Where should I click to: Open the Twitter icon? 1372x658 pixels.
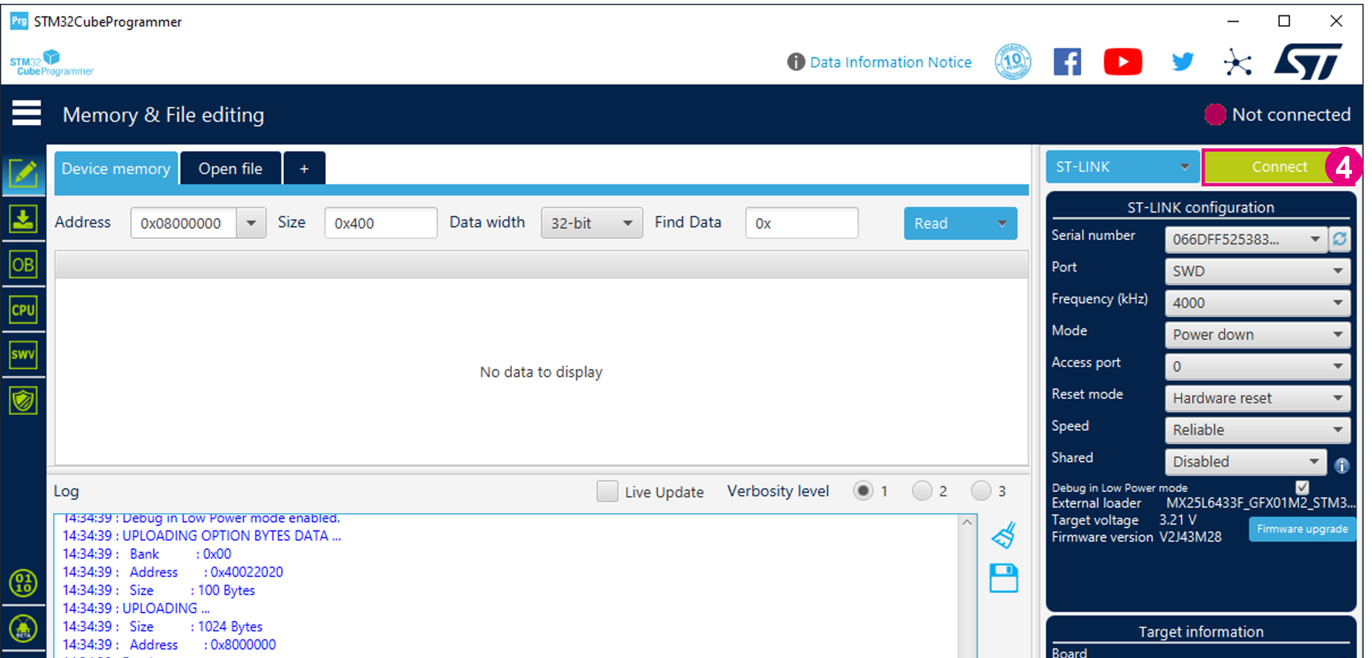coord(1183,62)
